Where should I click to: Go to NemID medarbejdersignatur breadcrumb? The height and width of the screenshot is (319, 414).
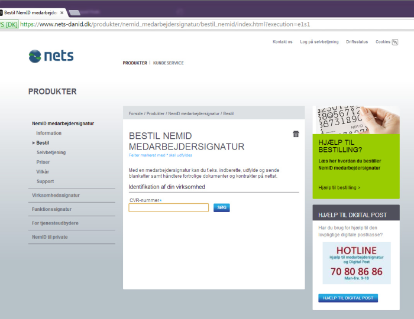194,113
